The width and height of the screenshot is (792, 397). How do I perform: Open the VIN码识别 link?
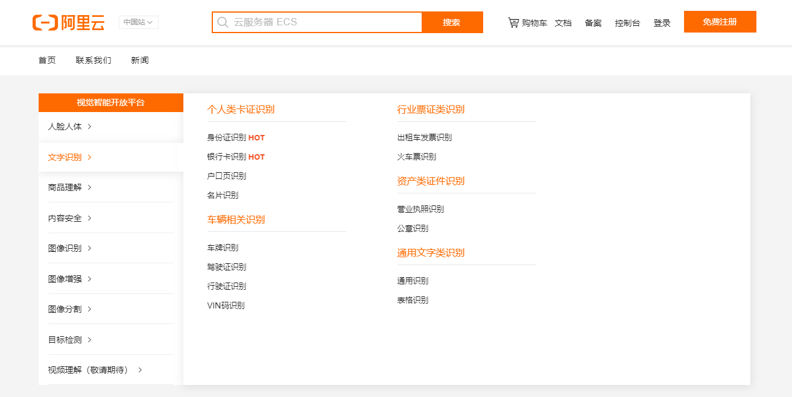pos(226,305)
